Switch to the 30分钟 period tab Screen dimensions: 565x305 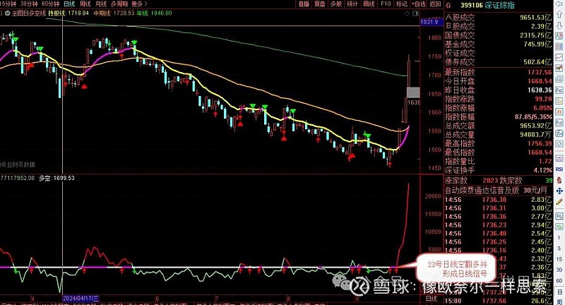(x=29, y=4)
